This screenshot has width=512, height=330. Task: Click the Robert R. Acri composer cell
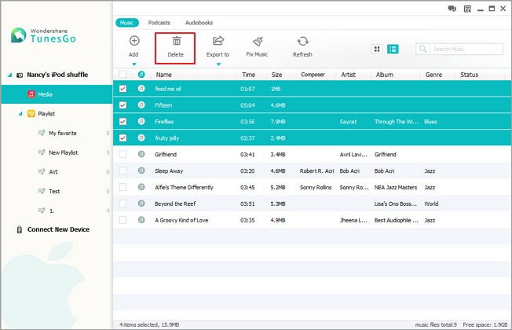pos(316,170)
